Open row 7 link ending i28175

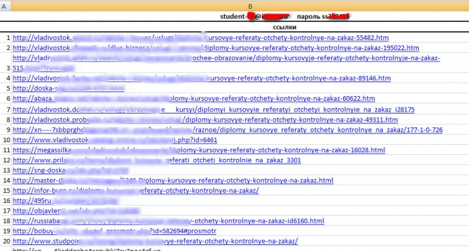click(214, 109)
